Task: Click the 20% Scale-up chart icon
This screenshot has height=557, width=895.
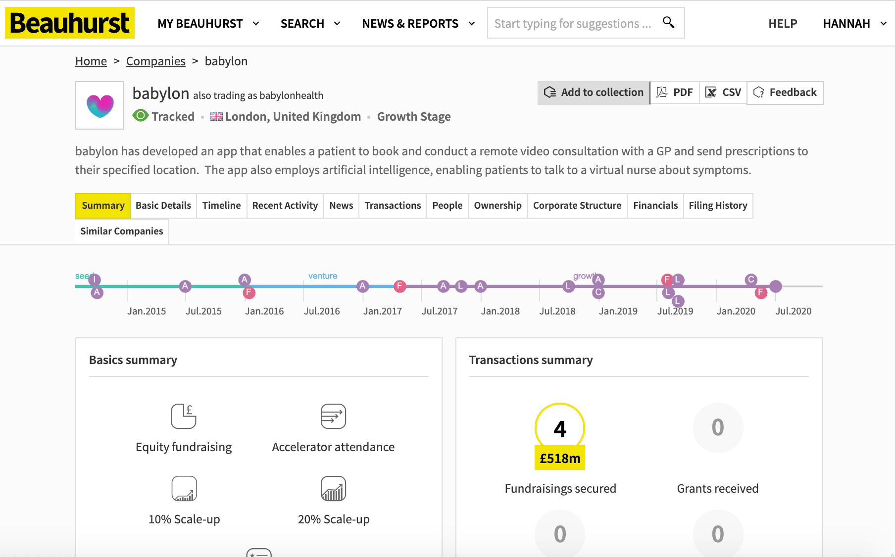Action: point(333,489)
